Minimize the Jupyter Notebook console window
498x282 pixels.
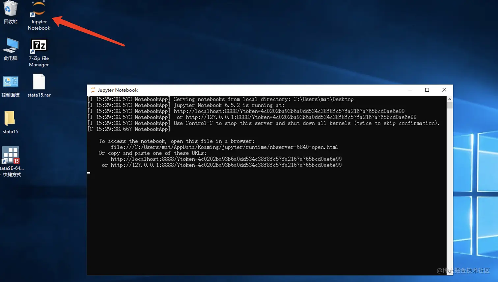[410, 90]
